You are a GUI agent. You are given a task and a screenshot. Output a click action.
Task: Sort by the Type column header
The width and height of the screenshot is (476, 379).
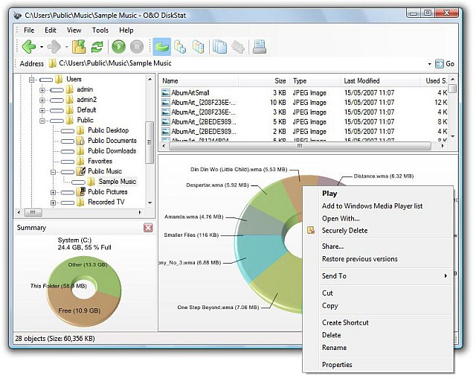point(315,81)
